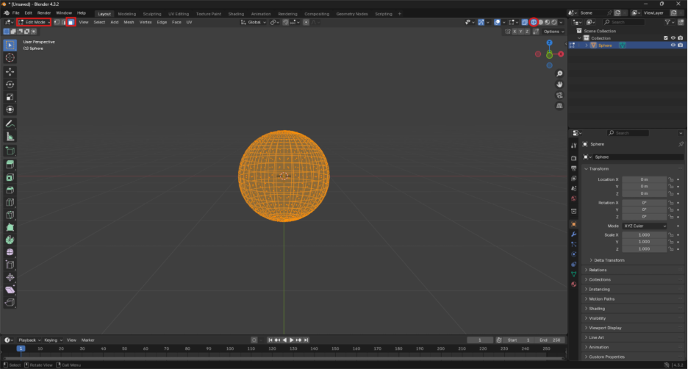Switch to the Sculpting workspace tab
Viewport: 688px width, 369px height.
tap(152, 13)
